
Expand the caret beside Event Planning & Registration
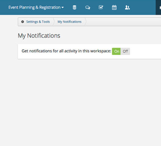click(62, 8)
